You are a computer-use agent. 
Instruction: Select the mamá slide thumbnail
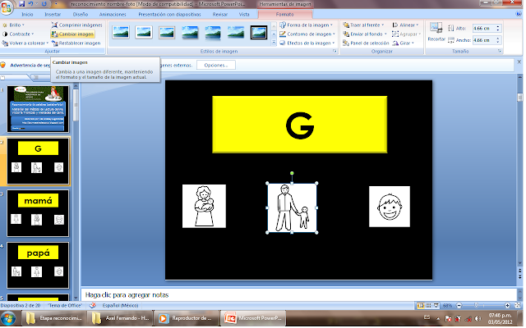(x=38, y=213)
